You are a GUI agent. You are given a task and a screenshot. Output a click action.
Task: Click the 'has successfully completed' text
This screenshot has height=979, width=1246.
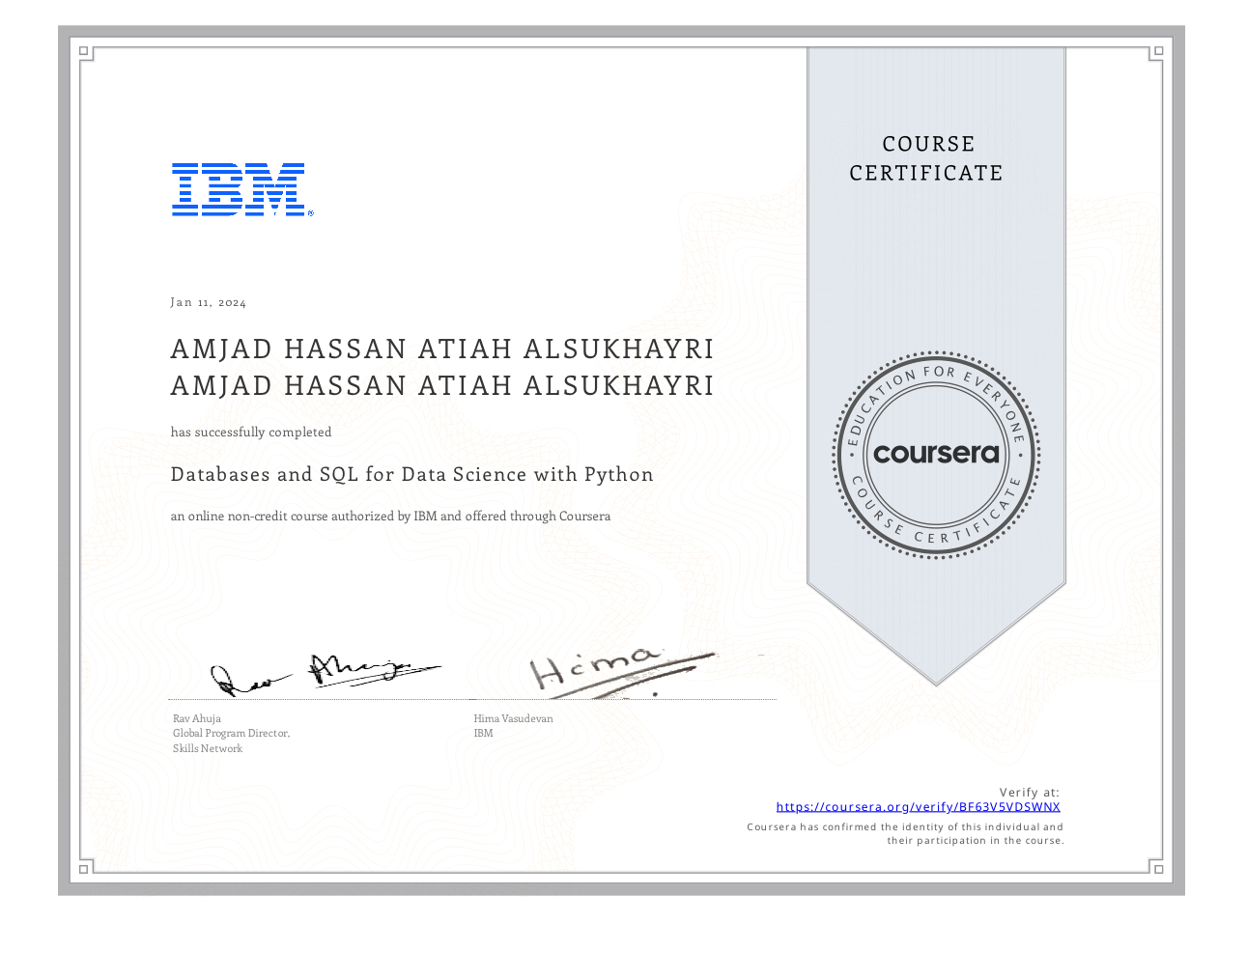click(251, 433)
